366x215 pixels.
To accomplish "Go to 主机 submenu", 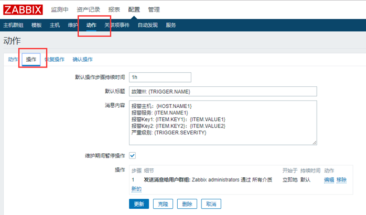I will click(55, 25).
